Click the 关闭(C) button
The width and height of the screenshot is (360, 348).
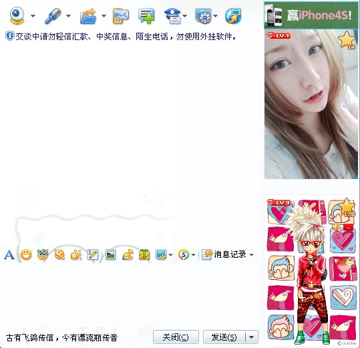[x=176, y=337]
